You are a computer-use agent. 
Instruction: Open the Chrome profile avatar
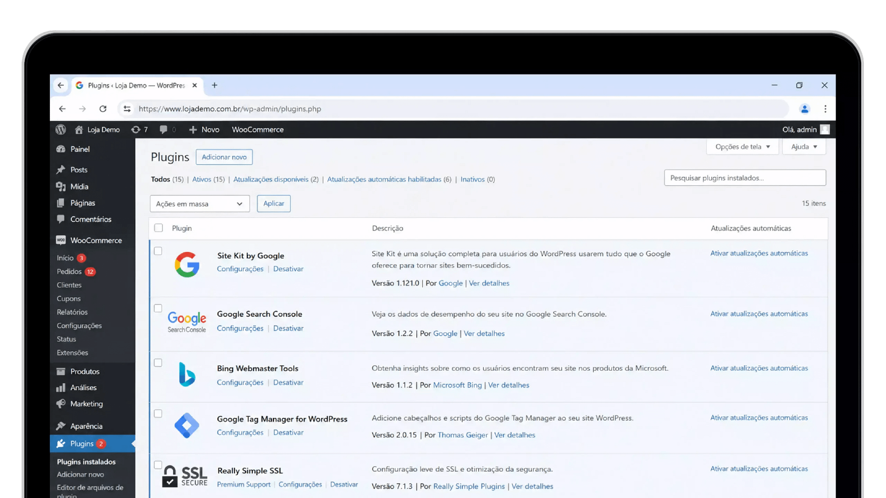point(805,109)
